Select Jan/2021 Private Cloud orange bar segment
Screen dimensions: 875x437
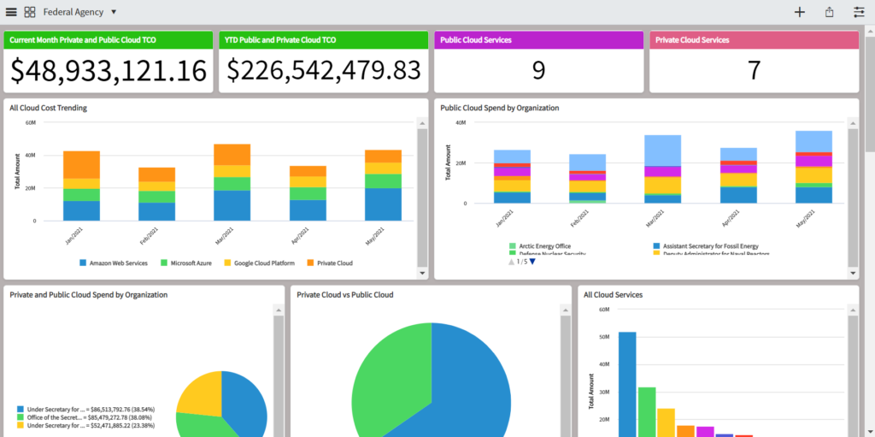click(x=81, y=165)
